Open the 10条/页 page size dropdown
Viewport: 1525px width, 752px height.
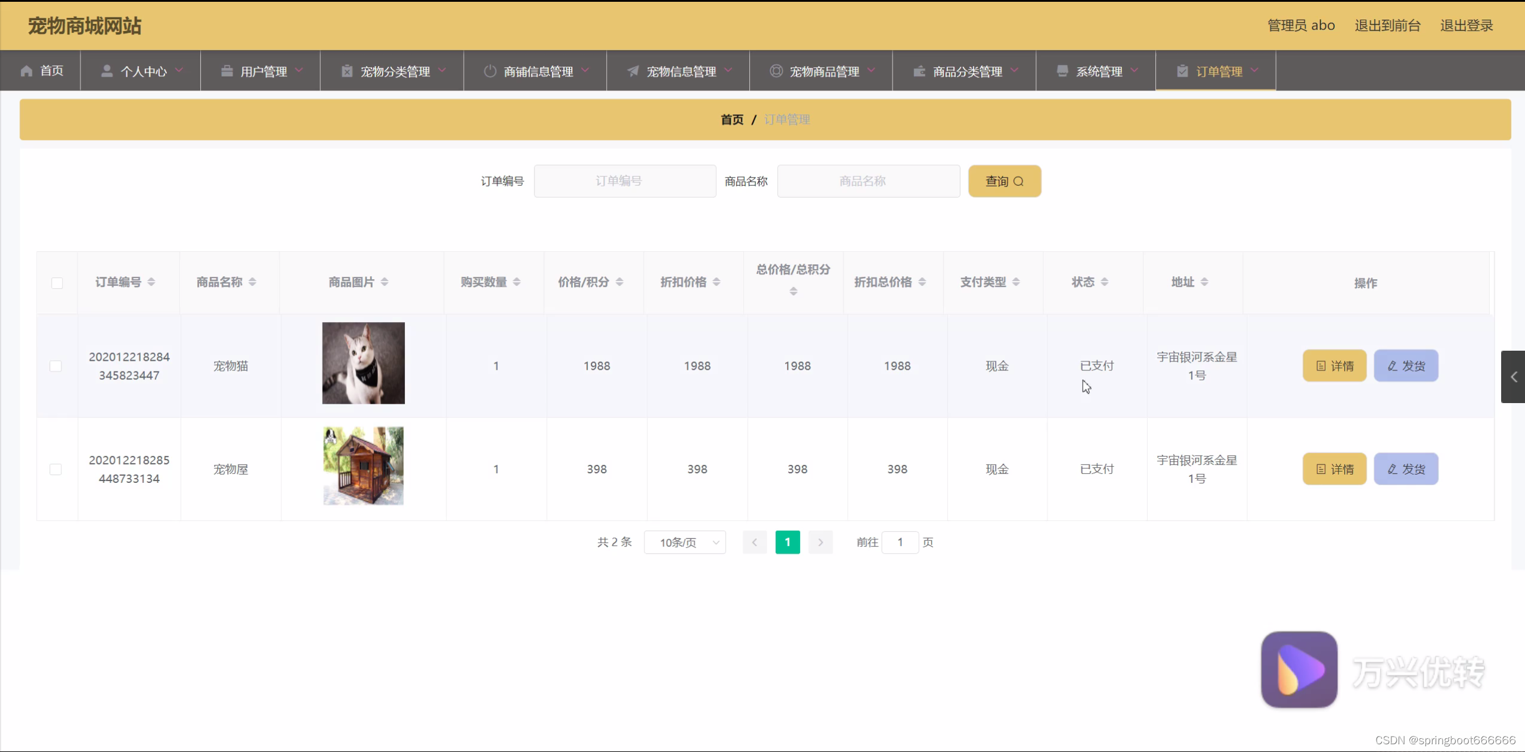click(x=685, y=542)
